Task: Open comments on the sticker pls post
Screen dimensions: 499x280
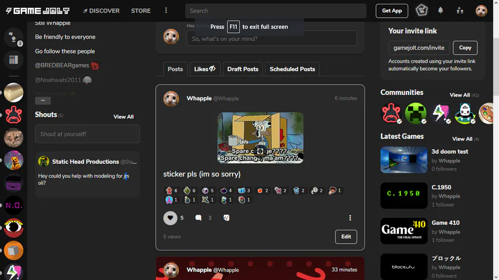Action: (198, 218)
